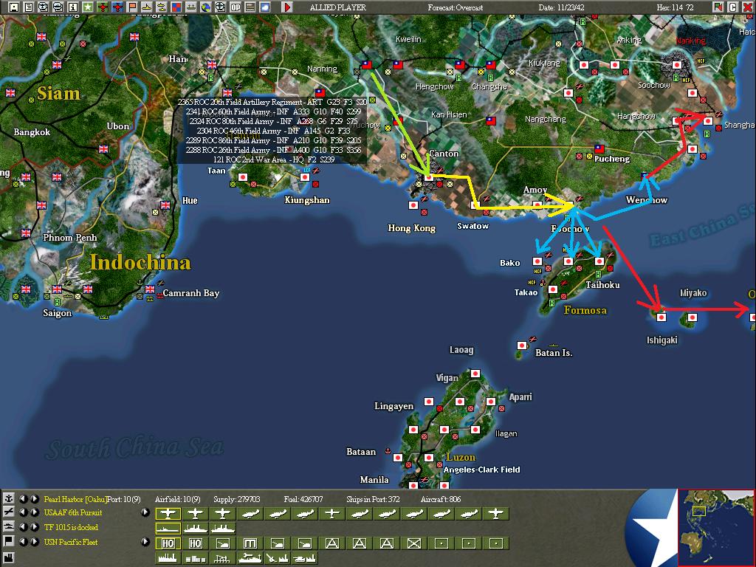Click the red play arrow end-turn button
This screenshot has width=756, height=567.
tap(287, 7)
